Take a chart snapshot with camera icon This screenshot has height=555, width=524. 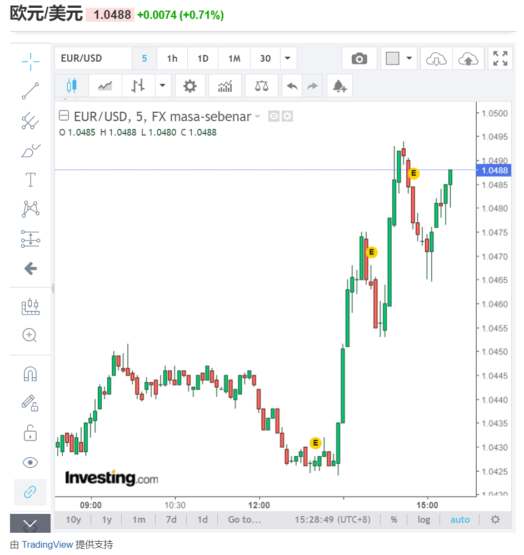(x=360, y=58)
